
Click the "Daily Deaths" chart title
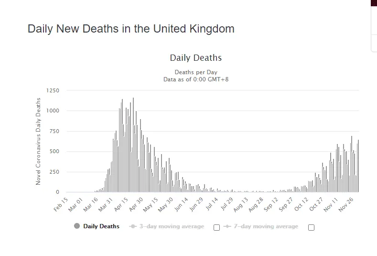coord(196,58)
